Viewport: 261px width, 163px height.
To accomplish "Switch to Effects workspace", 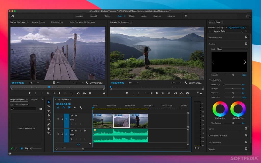I will 132,16.
